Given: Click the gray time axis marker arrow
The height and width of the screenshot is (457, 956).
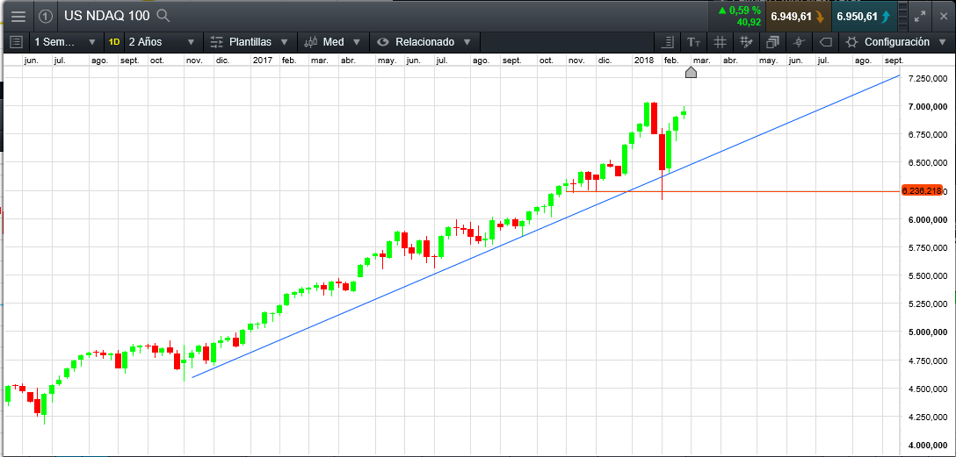Looking at the screenshot, I should click(691, 73).
